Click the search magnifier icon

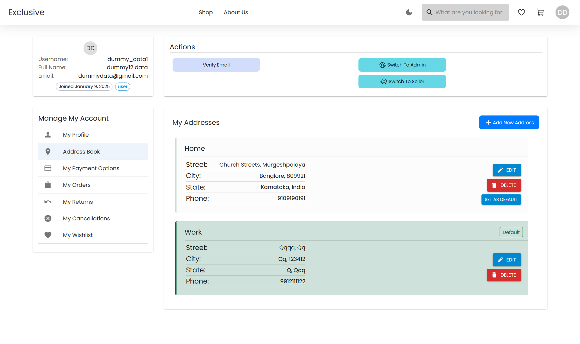(429, 12)
